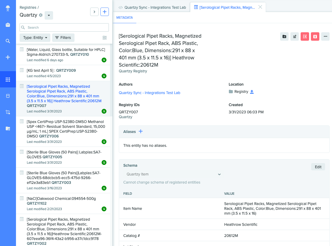Open the Projects briefcase icon in sidebar
This screenshot has width=332, height=246.
click(x=8, y=25)
